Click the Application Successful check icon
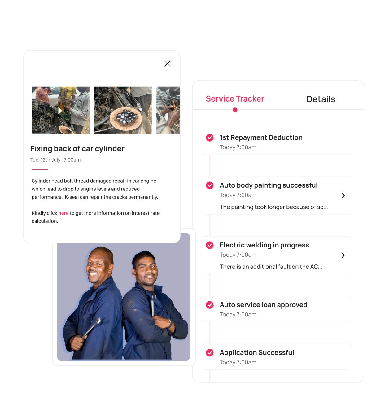The image size is (376, 419). (210, 352)
